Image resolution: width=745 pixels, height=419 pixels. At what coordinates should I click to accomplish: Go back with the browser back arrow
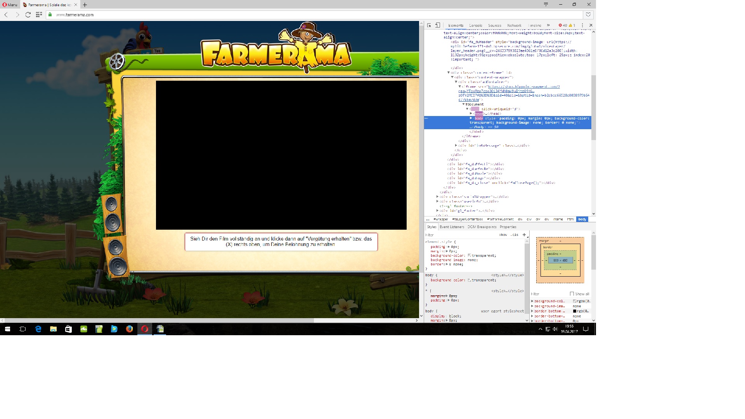click(x=6, y=15)
